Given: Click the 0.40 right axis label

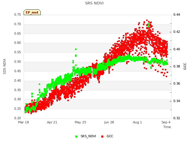Looking at the screenshot, I should [177, 49].
